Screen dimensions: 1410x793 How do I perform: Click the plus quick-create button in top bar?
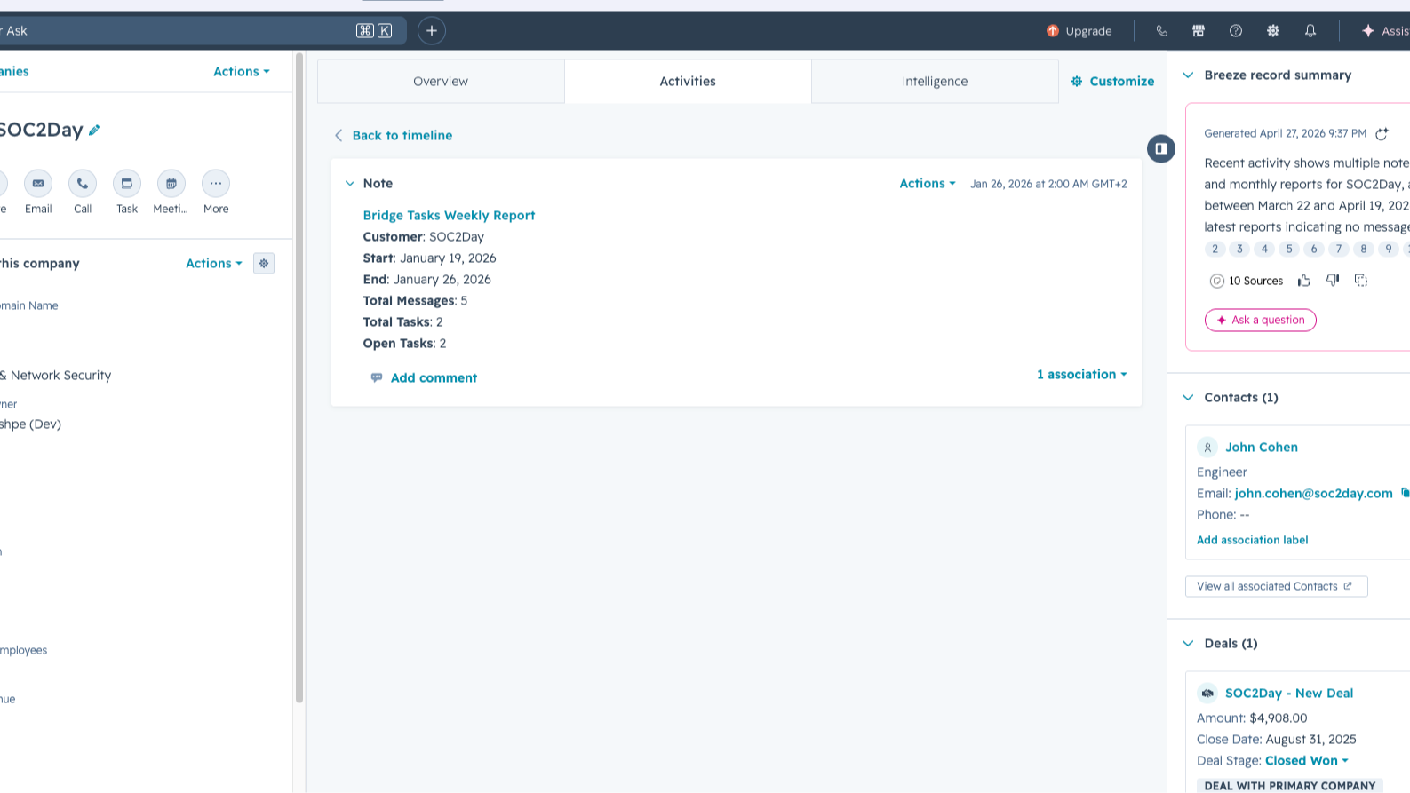click(x=432, y=30)
